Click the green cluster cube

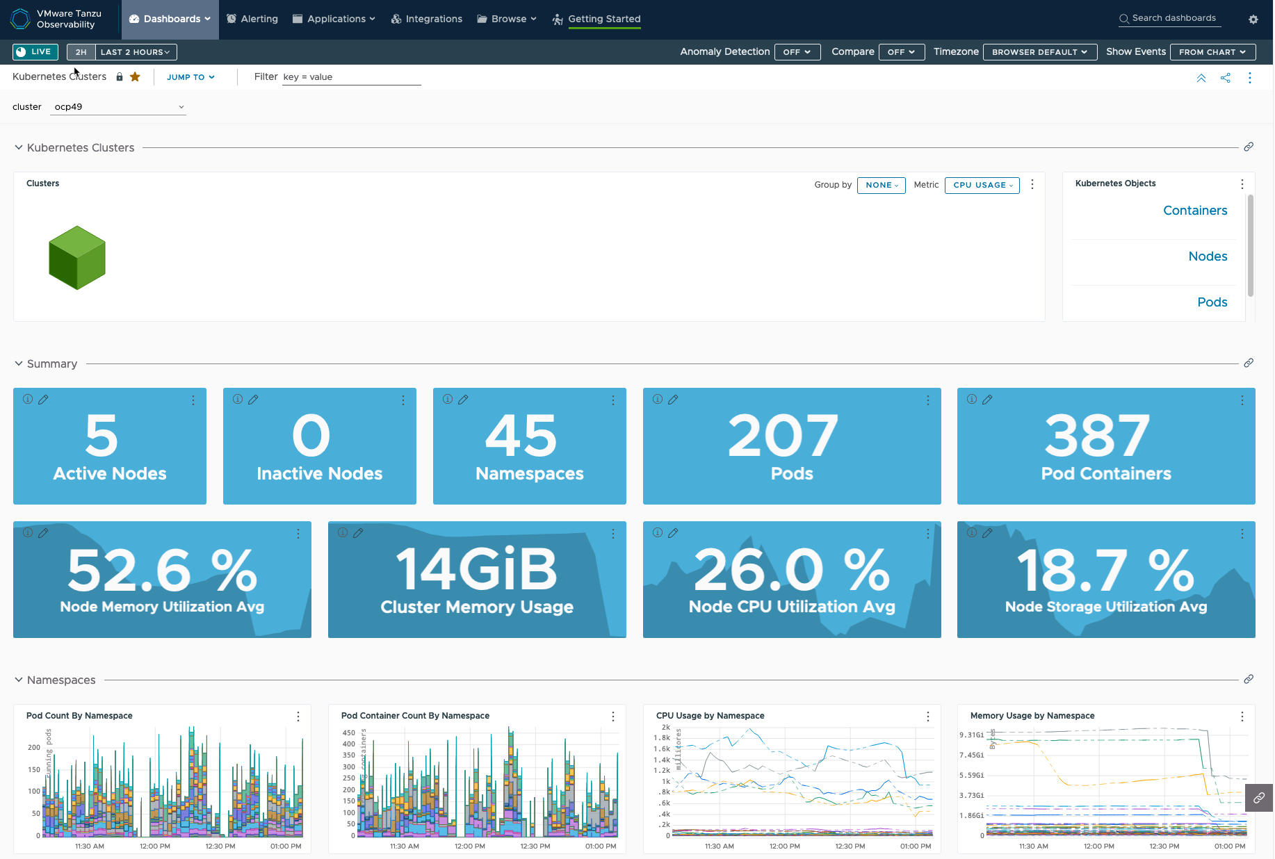point(77,258)
